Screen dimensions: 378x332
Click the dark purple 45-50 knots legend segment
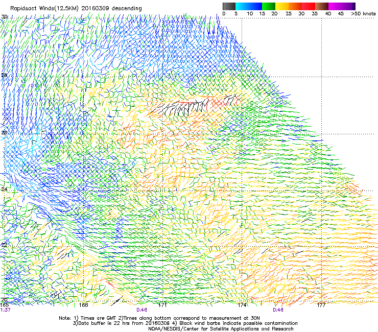tap(348, 6)
